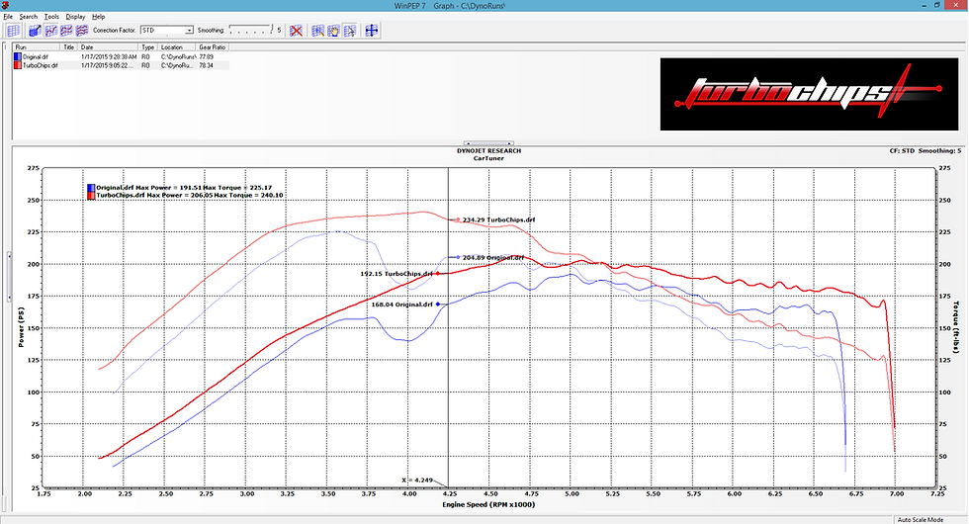Screen dimensions: 969x524
Task: Select the multi-wave graph mode icon
Action: tap(81, 31)
